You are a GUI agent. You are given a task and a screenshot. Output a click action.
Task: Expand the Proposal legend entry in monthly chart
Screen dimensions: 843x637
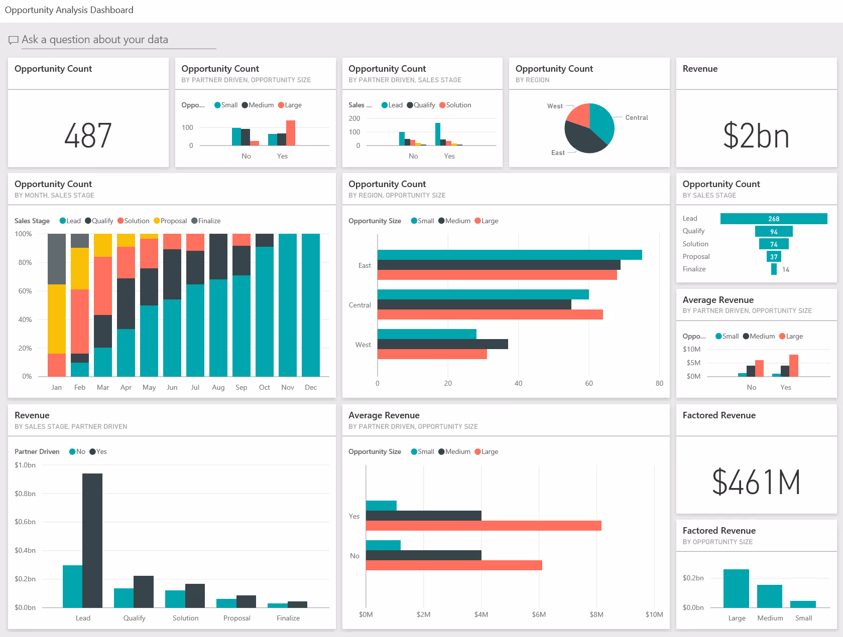(157, 221)
